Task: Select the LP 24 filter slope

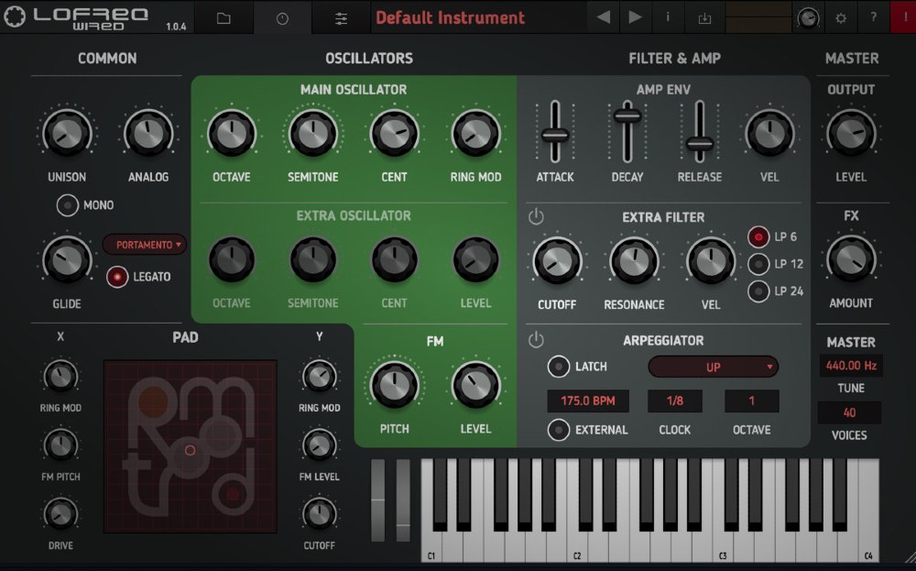Action: 758,291
